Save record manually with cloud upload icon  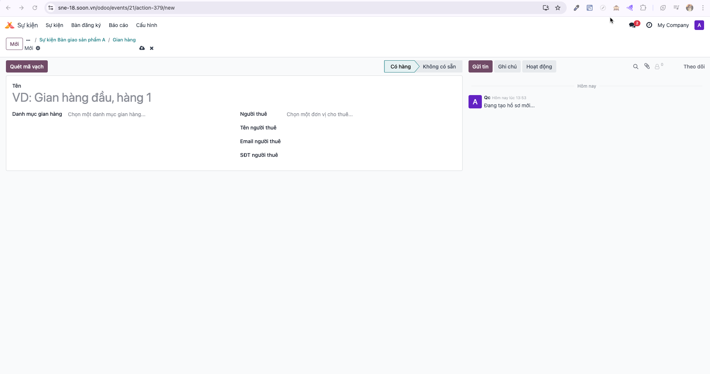coord(142,48)
